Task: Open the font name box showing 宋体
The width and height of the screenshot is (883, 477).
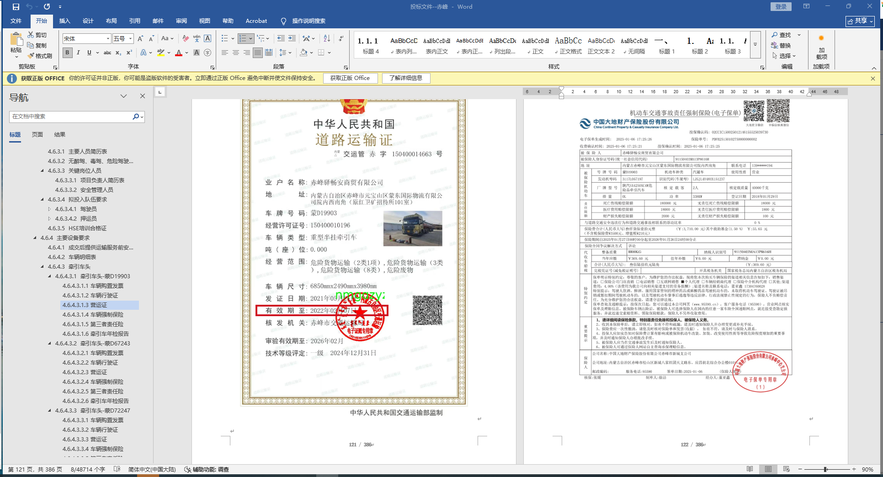Action: [87, 39]
